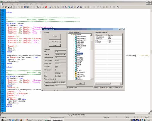Click the Baud rate status panel
The height and width of the screenshot is (121, 152).
80,87
